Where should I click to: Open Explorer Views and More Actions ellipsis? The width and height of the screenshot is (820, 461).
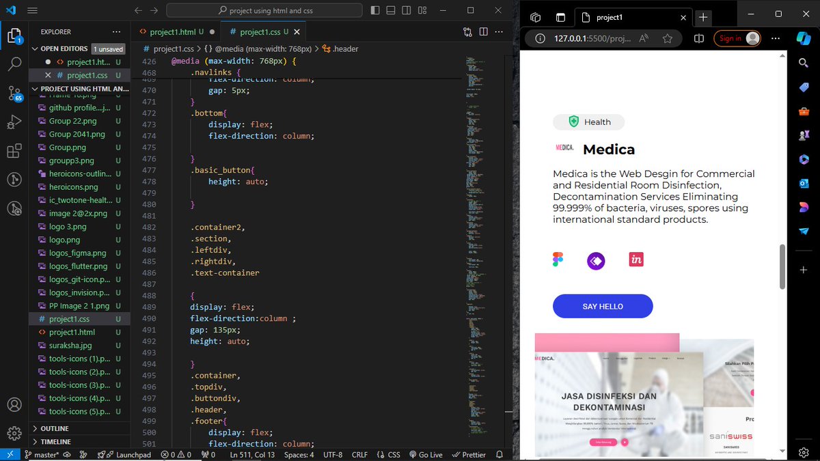pyautogui.click(x=117, y=31)
